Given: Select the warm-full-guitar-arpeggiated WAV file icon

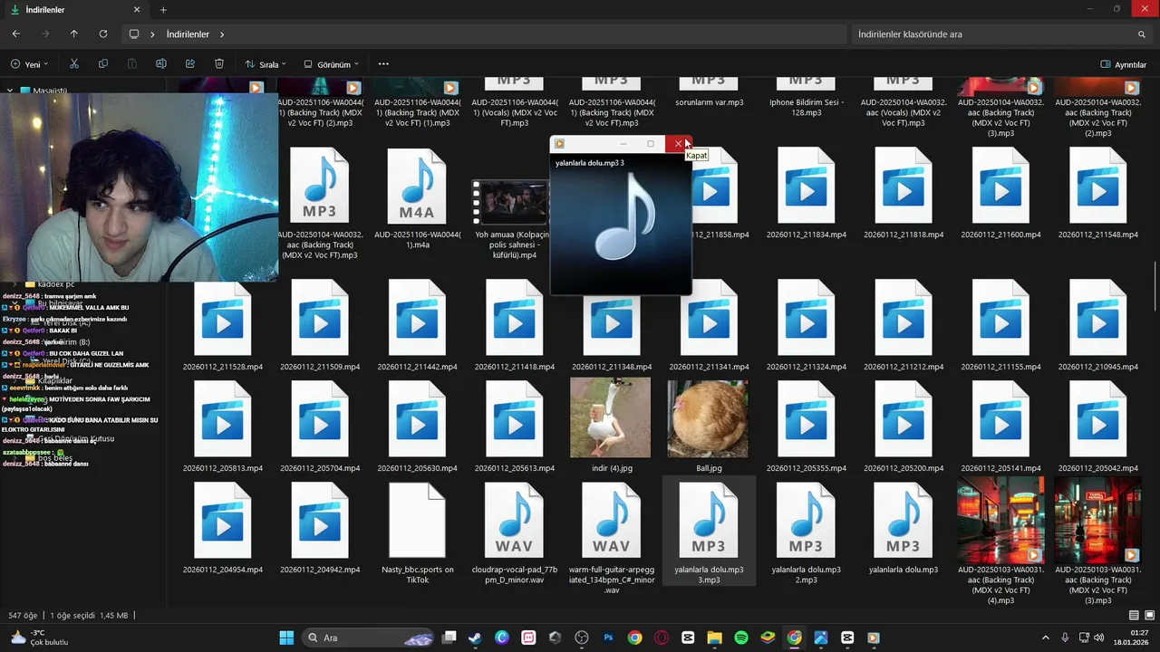Looking at the screenshot, I should (611, 521).
